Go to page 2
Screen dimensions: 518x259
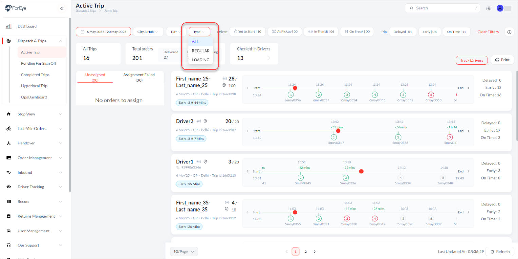tap(305, 252)
